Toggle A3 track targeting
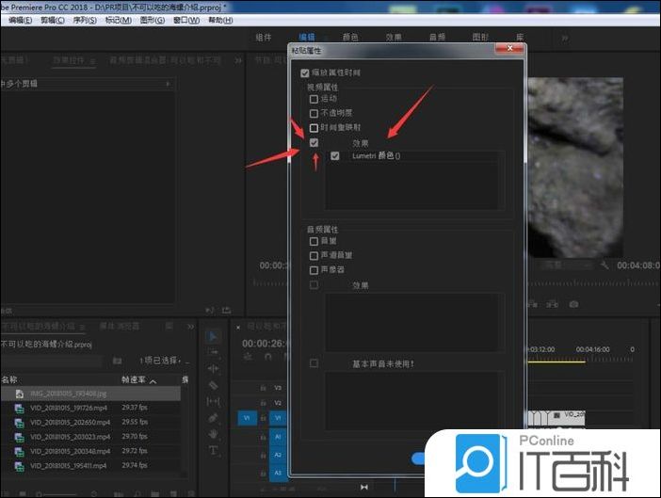Image resolution: width=661 pixels, height=498 pixels. click(x=278, y=473)
